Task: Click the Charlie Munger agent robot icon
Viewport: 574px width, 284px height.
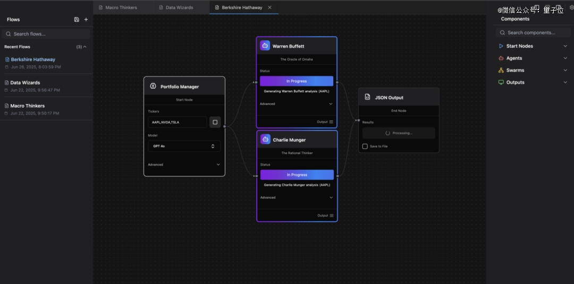Action: (x=265, y=140)
